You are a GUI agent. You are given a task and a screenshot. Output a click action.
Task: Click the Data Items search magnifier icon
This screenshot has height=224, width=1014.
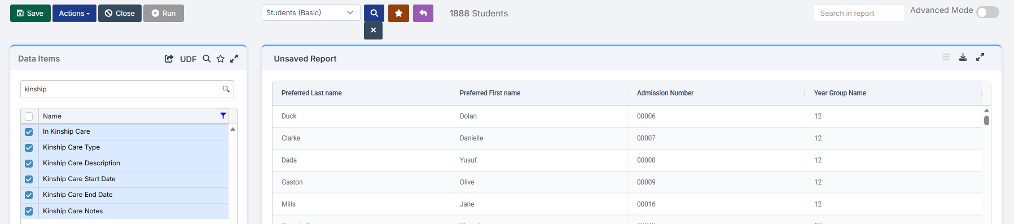coord(207,59)
